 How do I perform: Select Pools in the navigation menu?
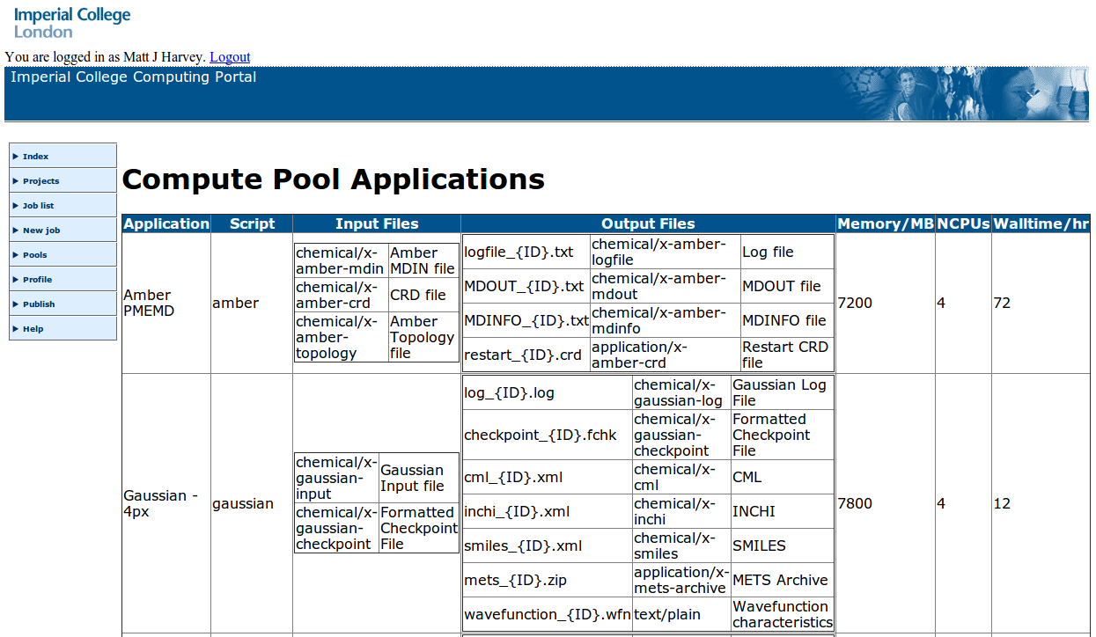[35, 255]
